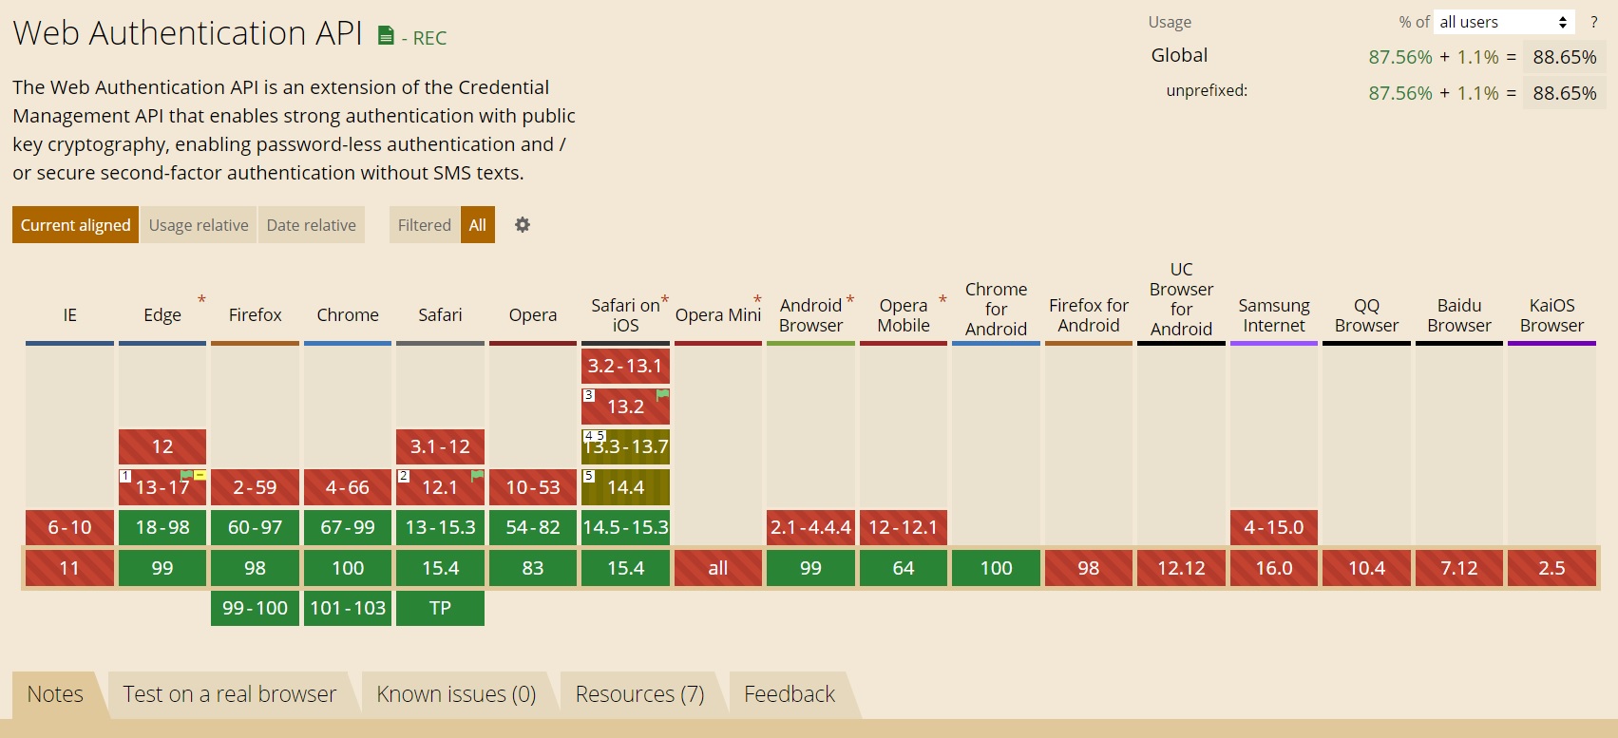Click the UC Browser 12.12 cell
Screen dimensions: 1618x738
1181,568
